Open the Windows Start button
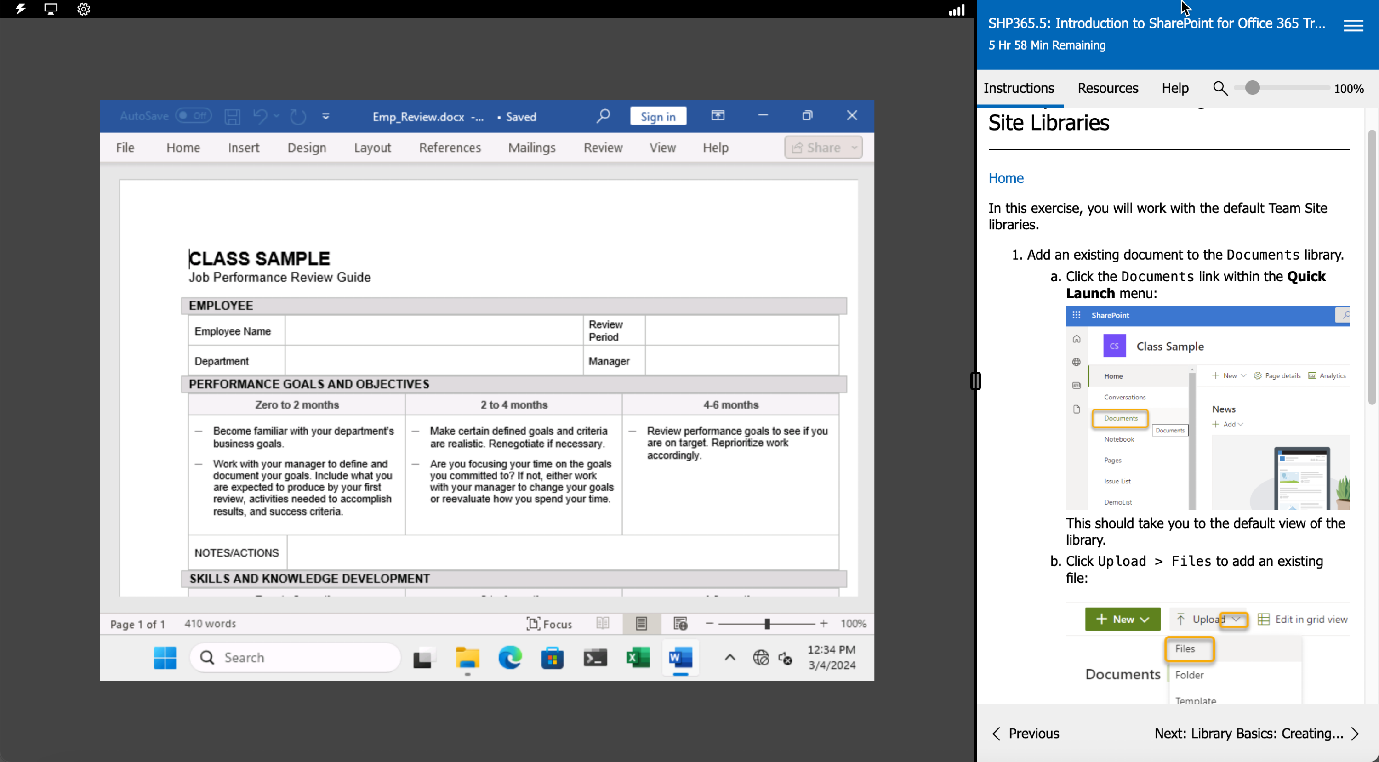Viewport: 1379px width, 762px height. [165, 658]
